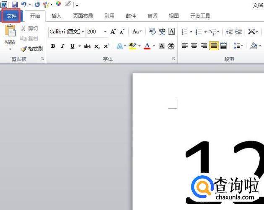Expand the font size dropdown arrow
Screen dimensions: 264x210
click(x=105, y=31)
